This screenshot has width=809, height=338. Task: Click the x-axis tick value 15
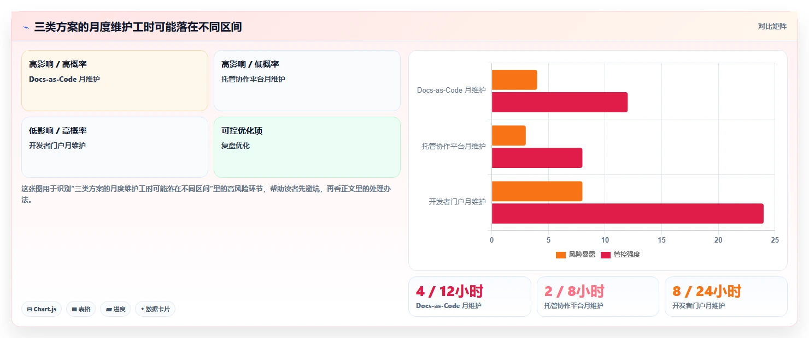(x=661, y=240)
